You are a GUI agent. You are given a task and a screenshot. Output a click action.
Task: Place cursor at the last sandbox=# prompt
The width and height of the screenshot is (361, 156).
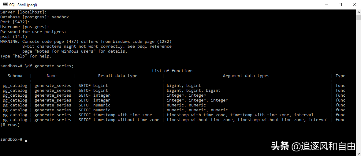(x=26, y=139)
